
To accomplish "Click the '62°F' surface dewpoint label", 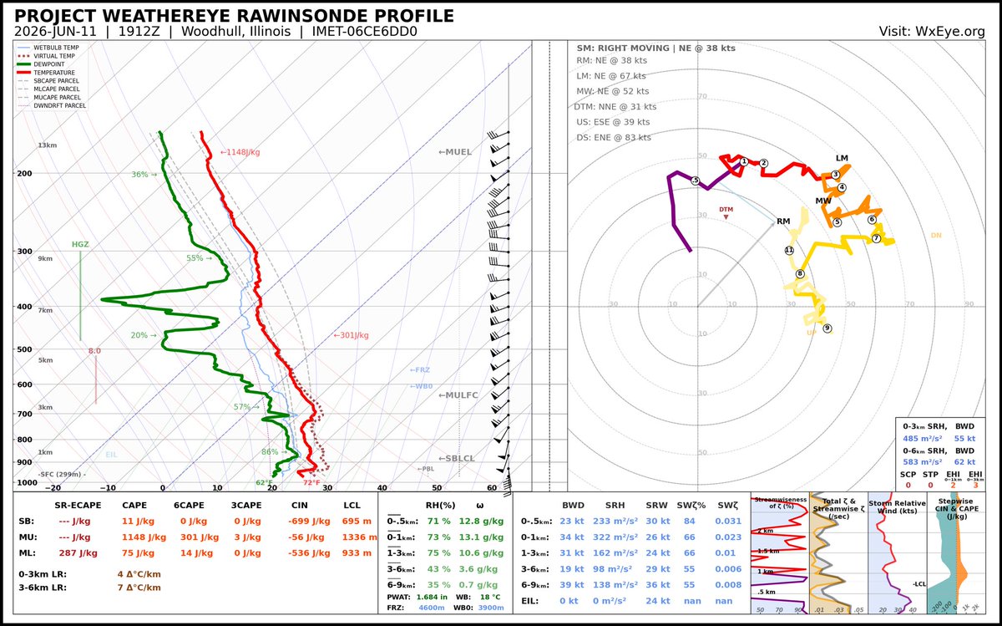I will pyautogui.click(x=264, y=483).
